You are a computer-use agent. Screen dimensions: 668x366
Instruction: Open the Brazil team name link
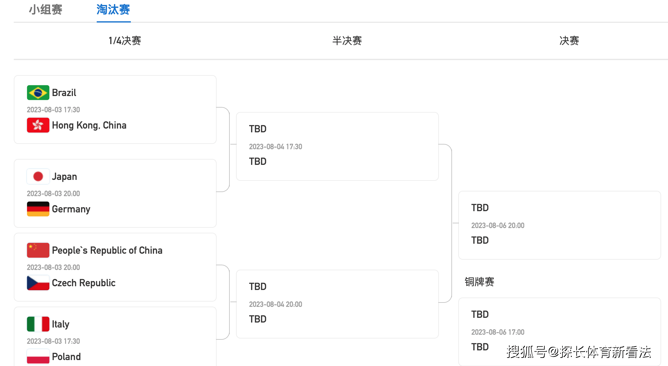click(64, 93)
